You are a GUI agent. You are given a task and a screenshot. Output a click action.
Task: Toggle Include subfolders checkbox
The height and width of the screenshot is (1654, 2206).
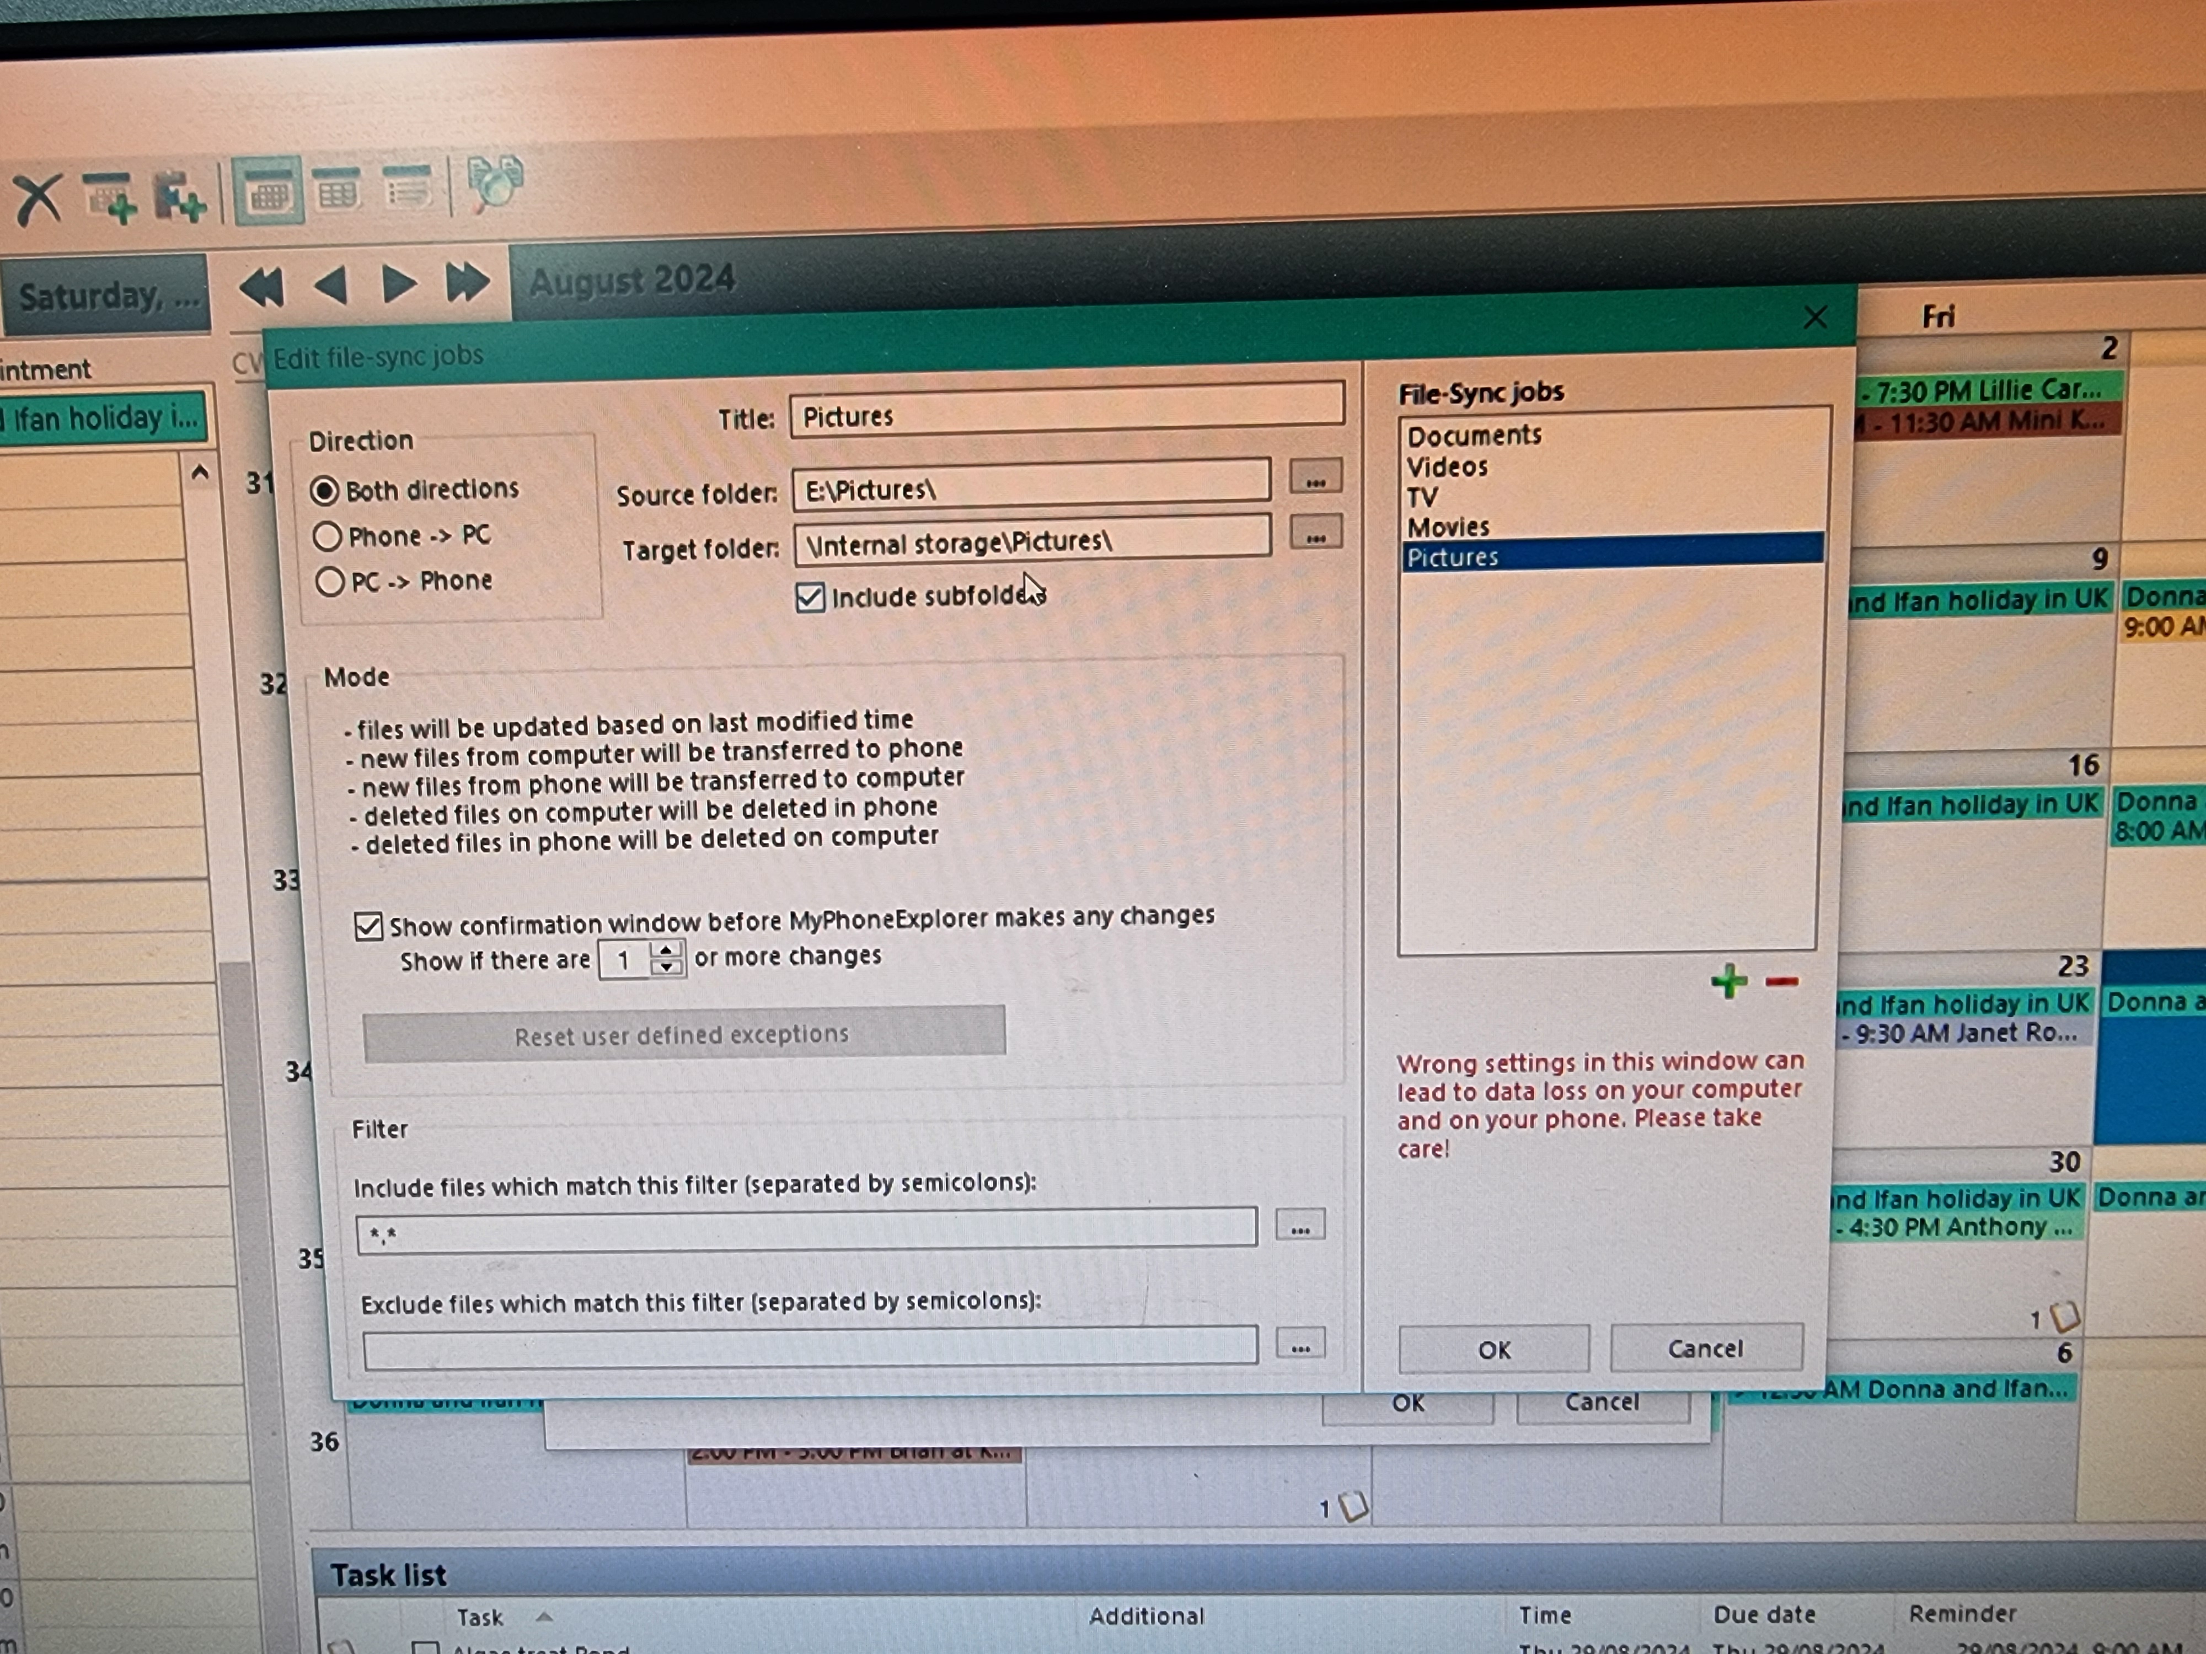(x=810, y=597)
